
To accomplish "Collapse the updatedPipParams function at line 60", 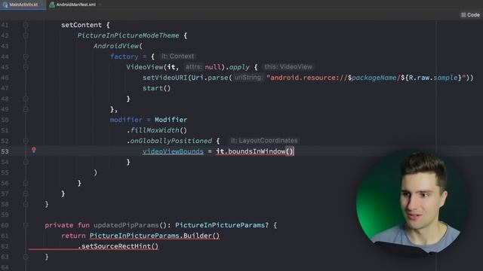I will click(26, 225).
